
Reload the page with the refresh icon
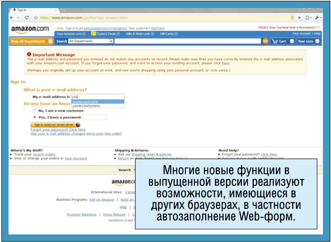click(26, 18)
